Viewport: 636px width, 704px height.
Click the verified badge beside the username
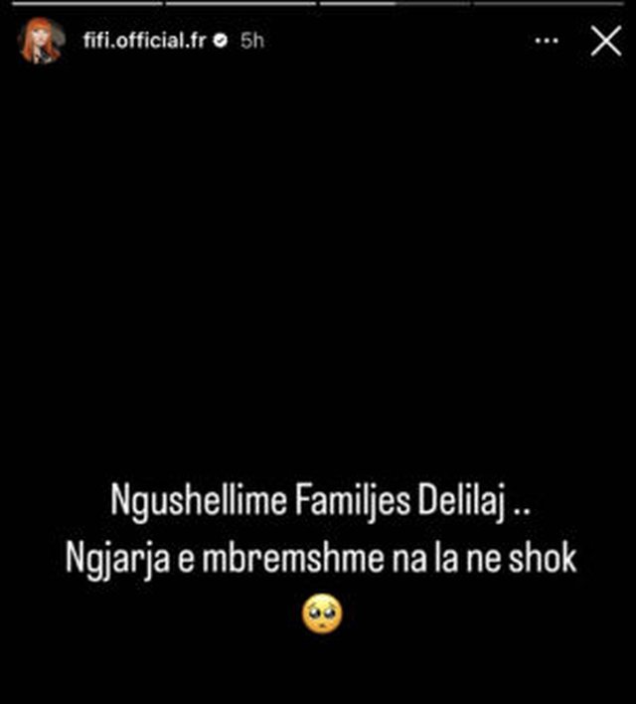pos(221,42)
